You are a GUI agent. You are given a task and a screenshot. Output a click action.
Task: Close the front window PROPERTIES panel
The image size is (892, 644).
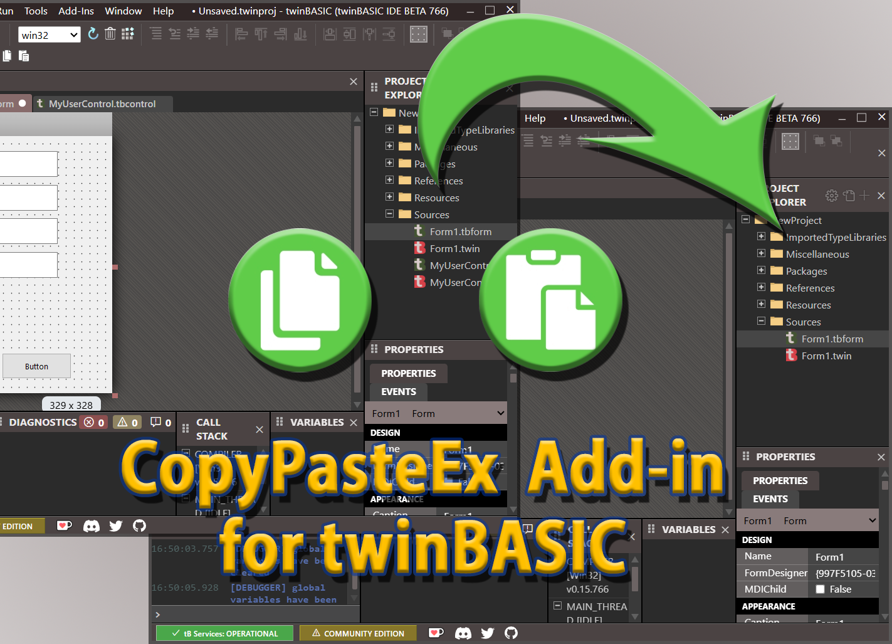click(x=881, y=457)
